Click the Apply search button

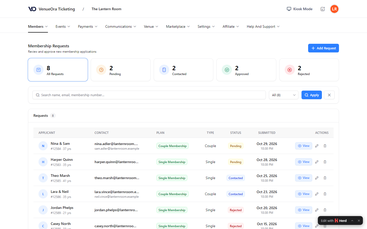(312, 95)
